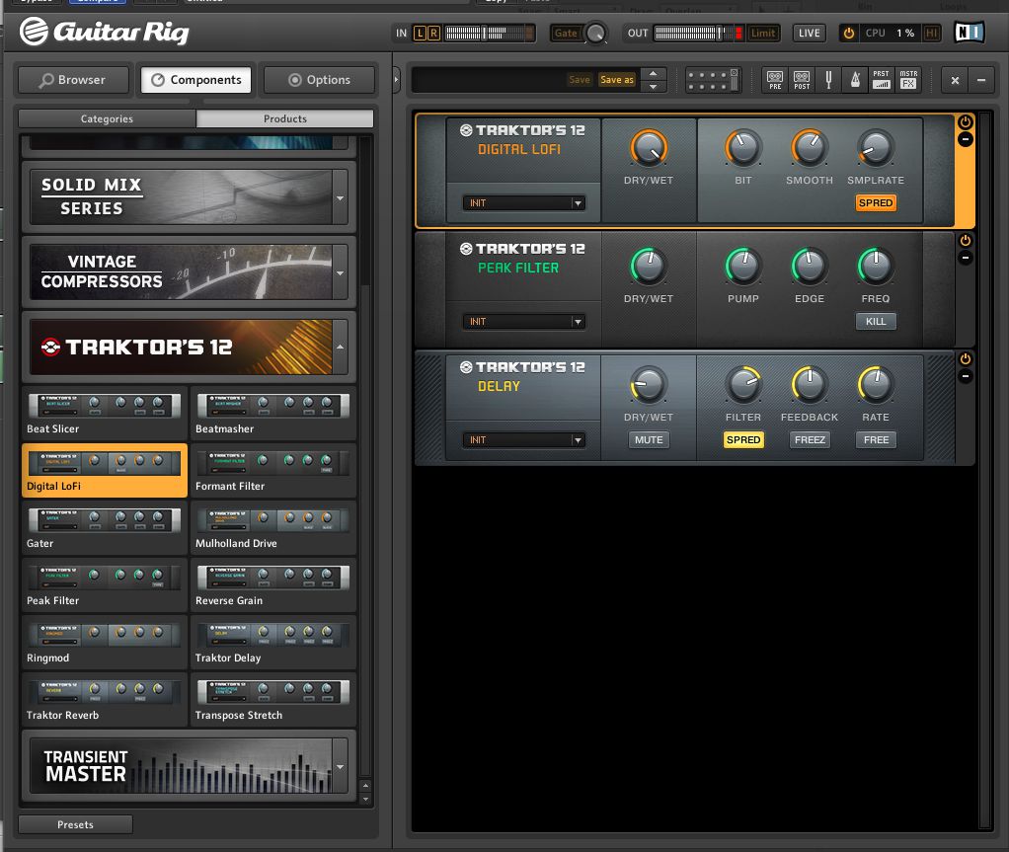Open the MSTR FX master effects icon

coord(908,80)
